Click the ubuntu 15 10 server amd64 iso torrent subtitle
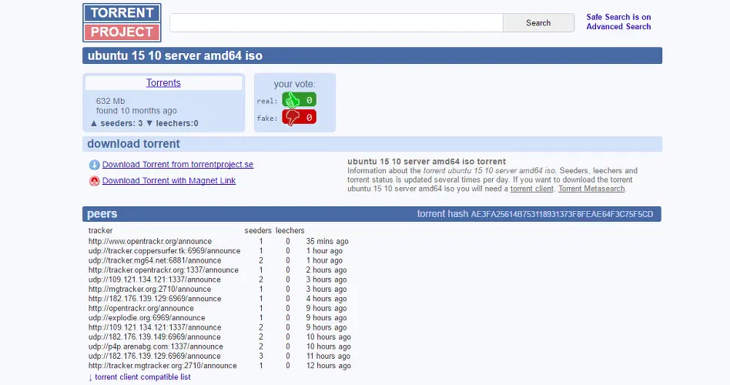The height and width of the screenshot is (385, 730). 427,162
